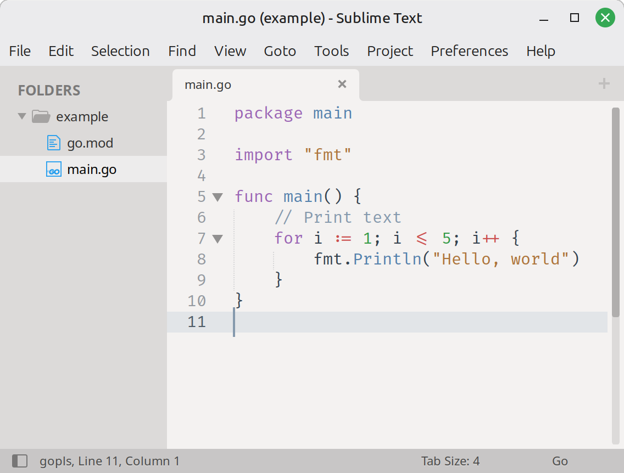Click the "fmt" import string
This screenshot has width=624, height=473.
click(x=327, y=155)
